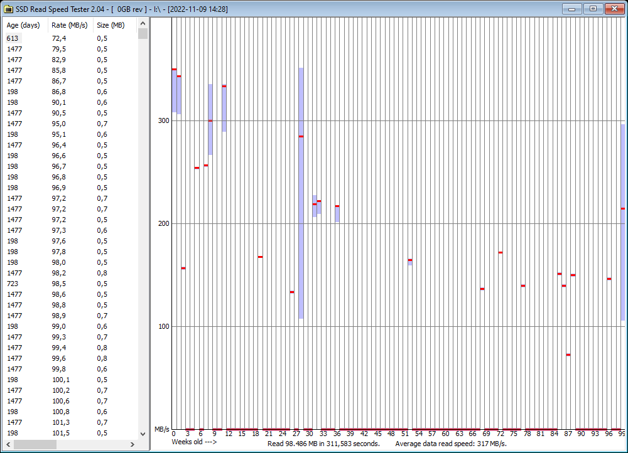
Task: Click the minimize window icon
Action: [571, 9]
